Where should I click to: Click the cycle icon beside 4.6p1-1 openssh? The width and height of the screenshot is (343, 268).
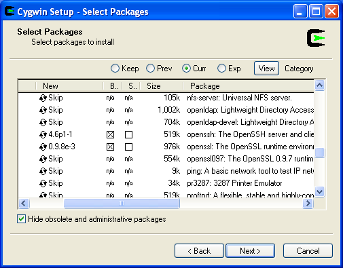point(43,135)
